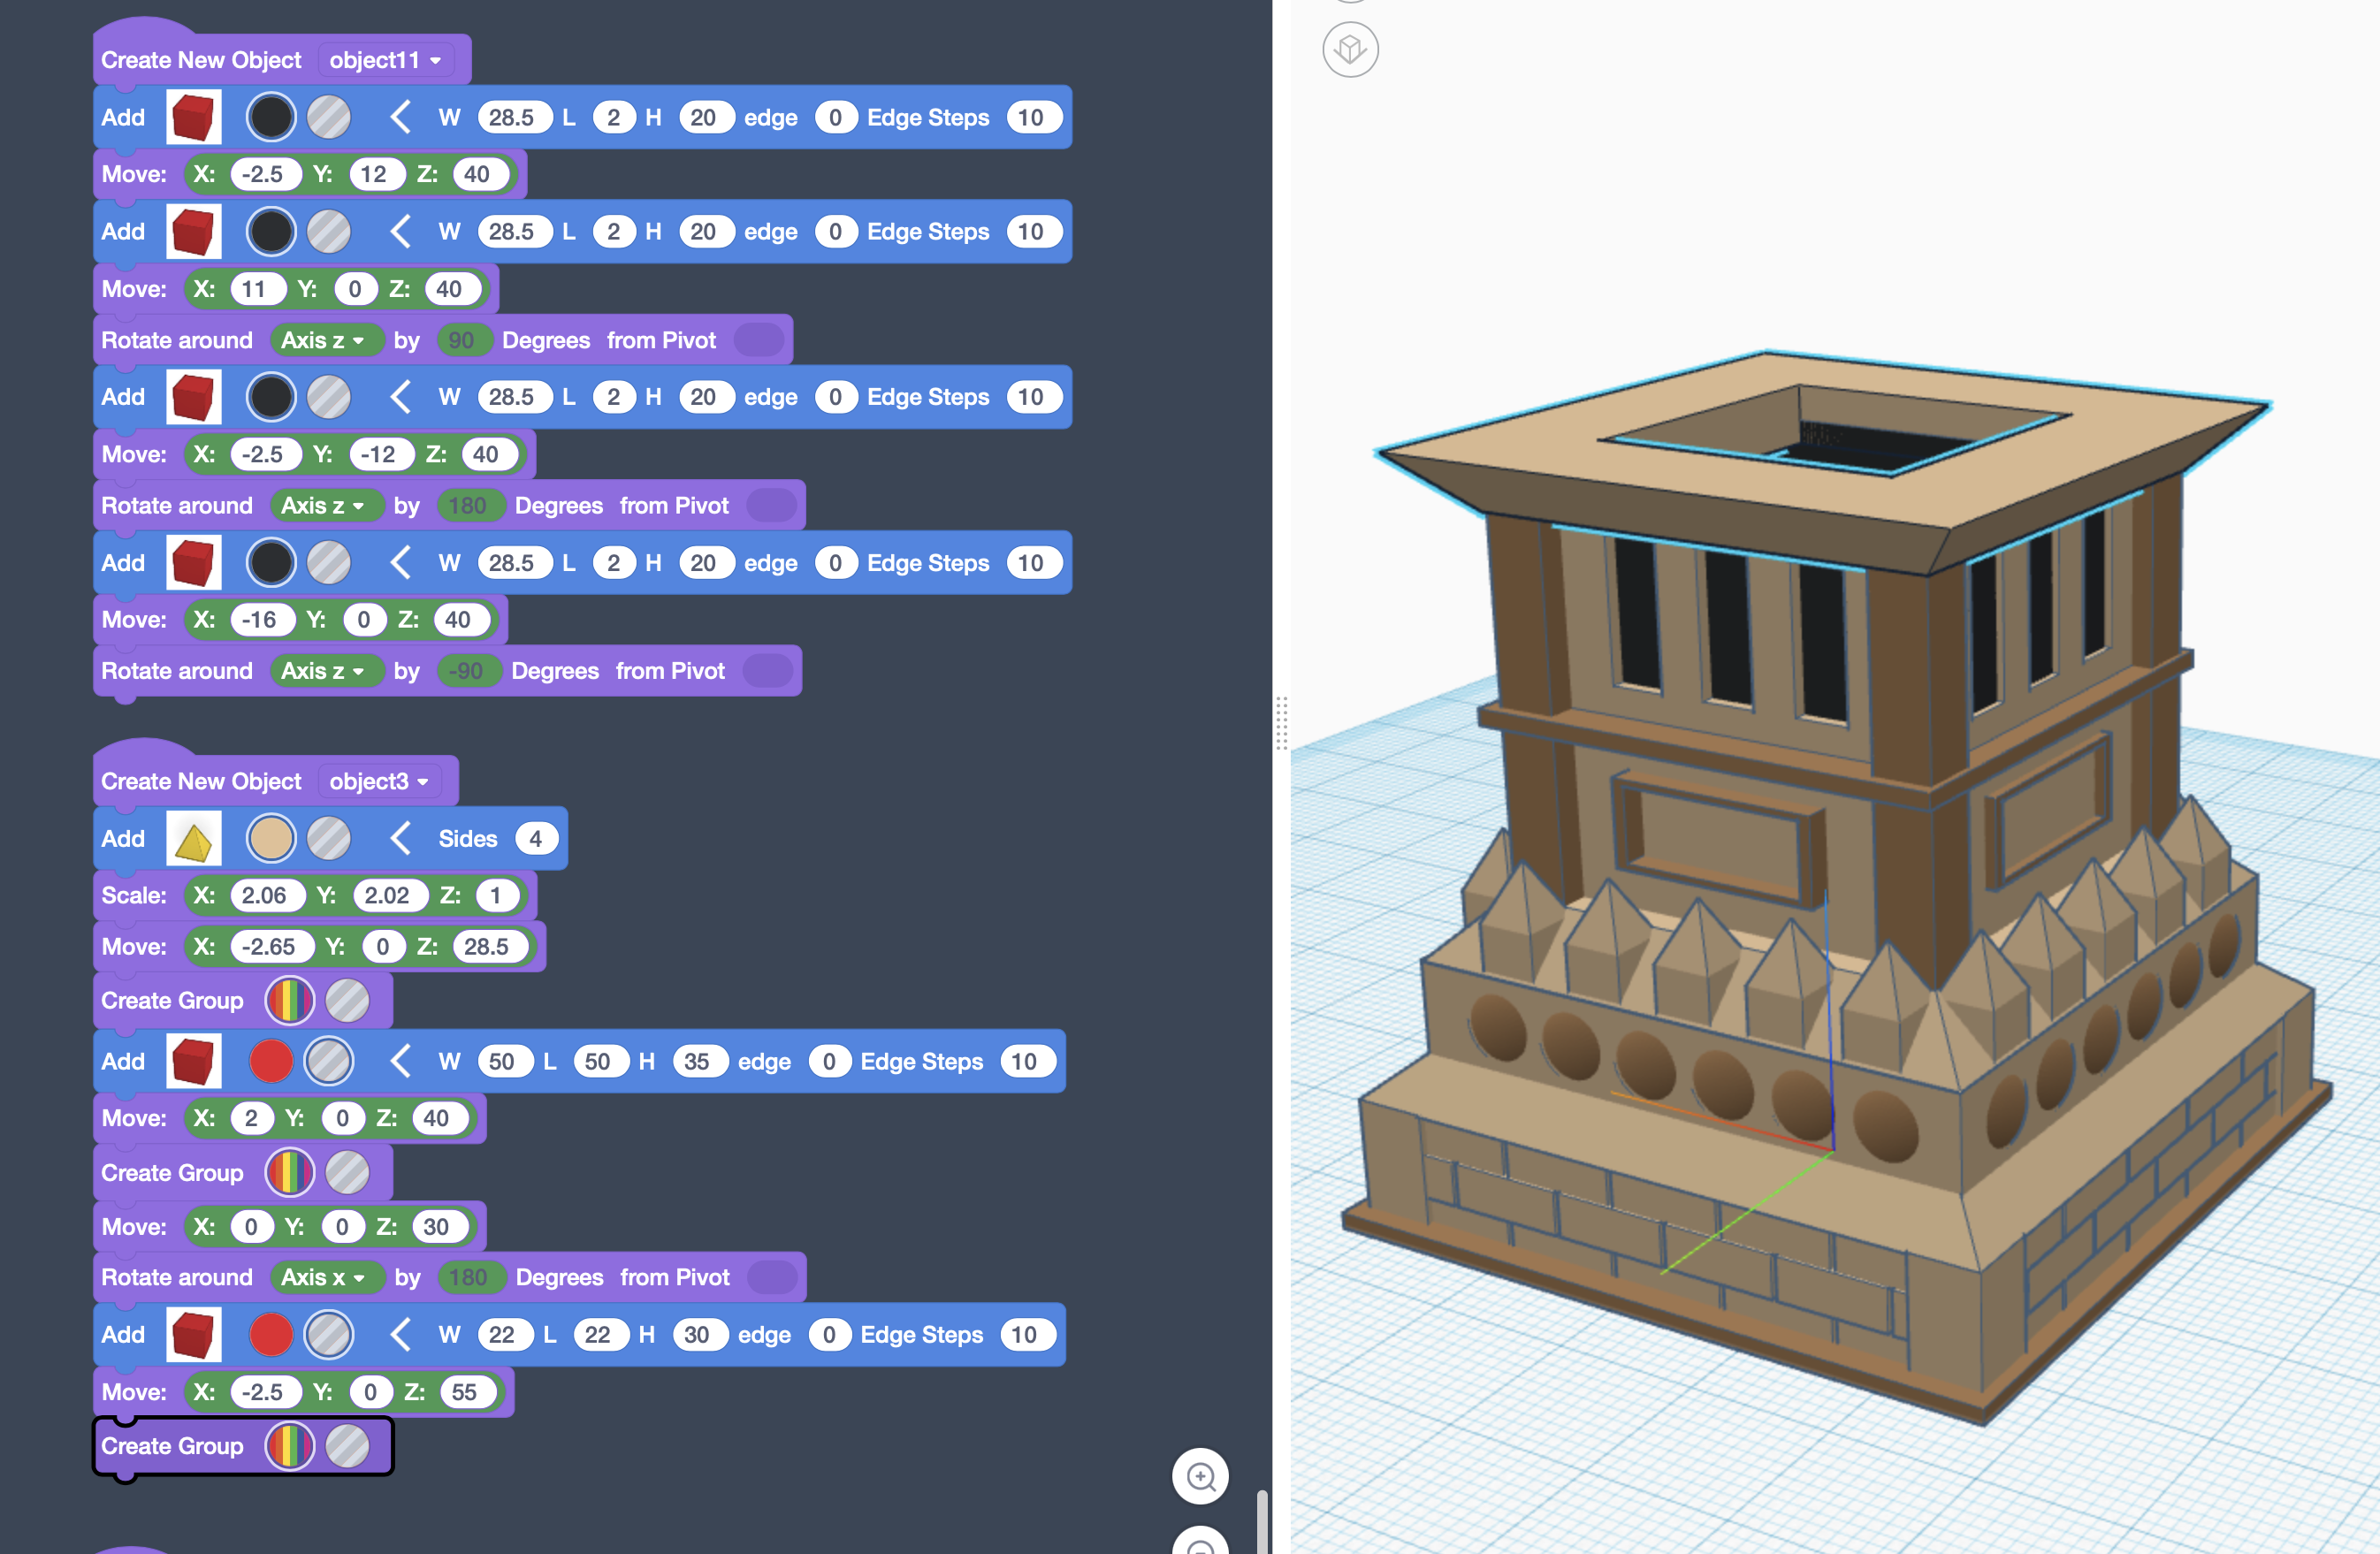2380x1554 pixels.
Task: Click the rainbow multicolor icon in last Create Group
Action: click(x=290, y=1446)
